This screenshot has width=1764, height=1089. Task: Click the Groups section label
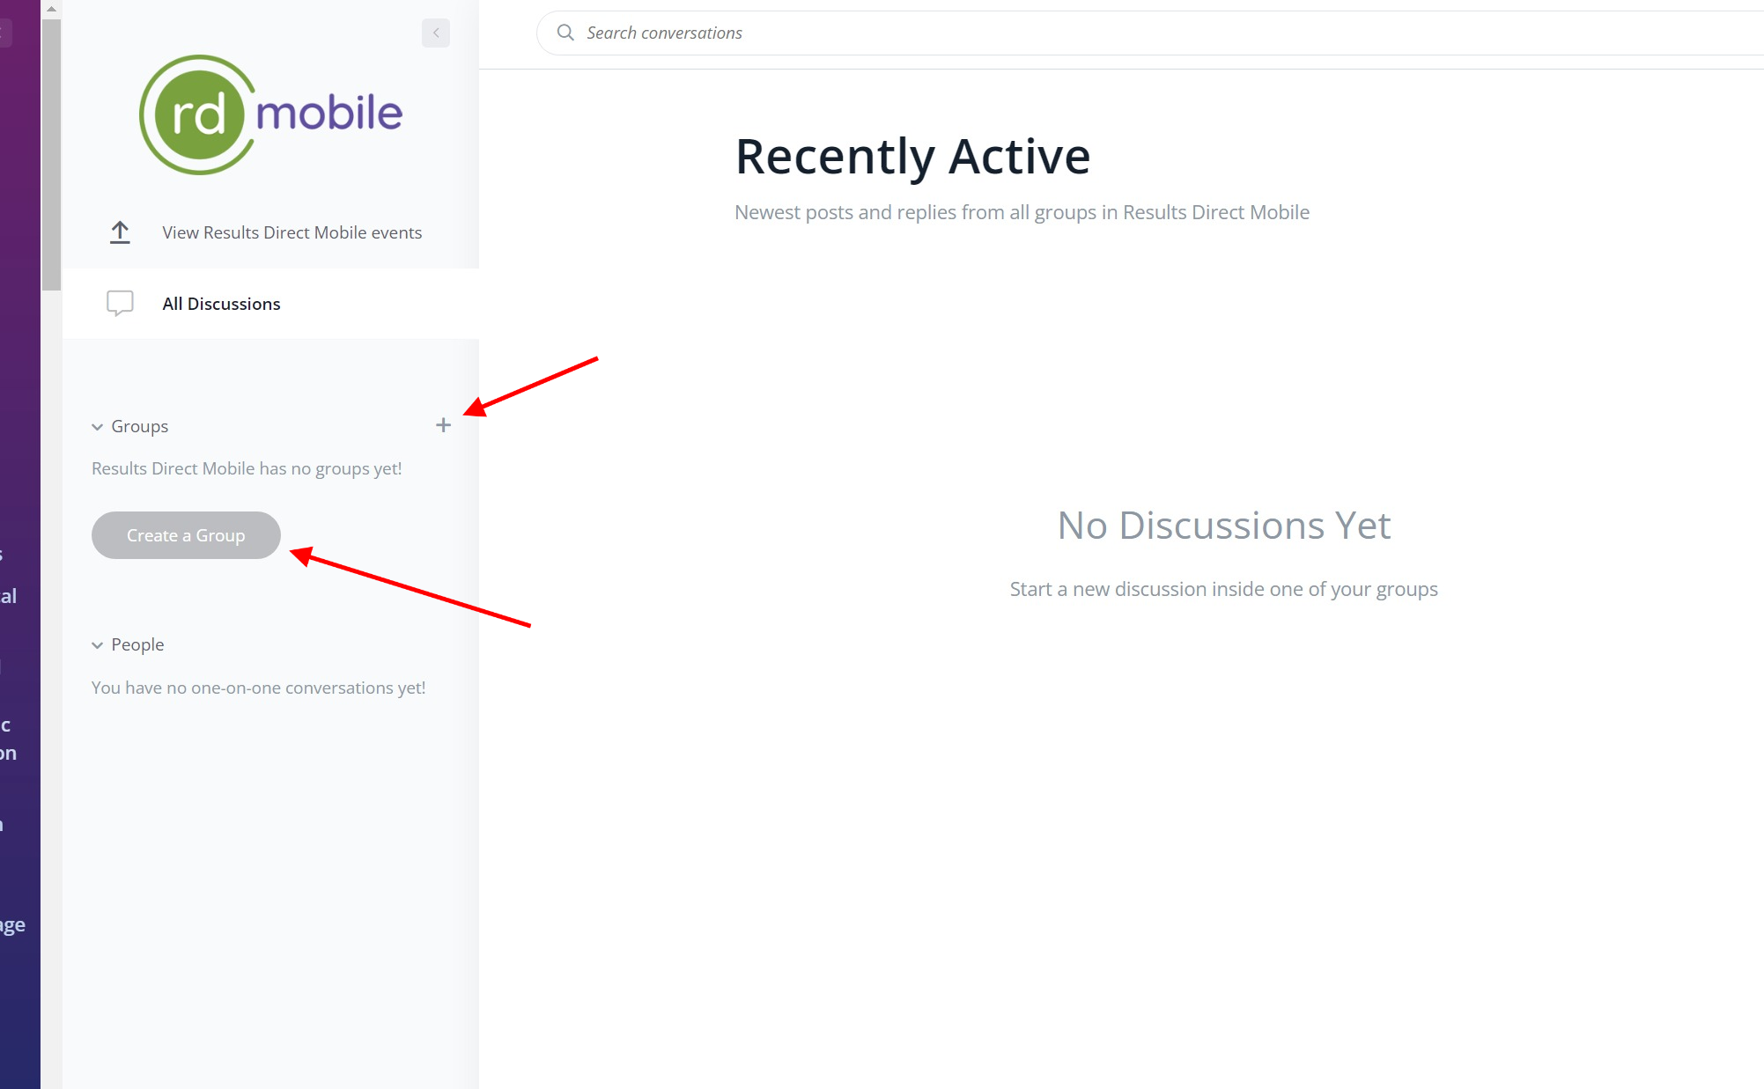coord(139,426)
